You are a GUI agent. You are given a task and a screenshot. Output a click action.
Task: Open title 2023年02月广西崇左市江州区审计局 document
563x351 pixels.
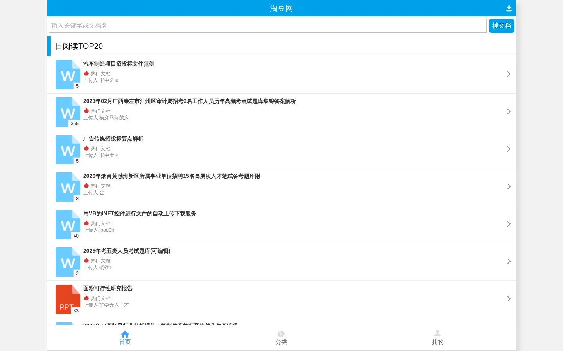(190, 101)
